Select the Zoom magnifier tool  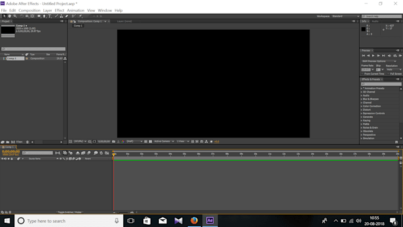point(15,16)
